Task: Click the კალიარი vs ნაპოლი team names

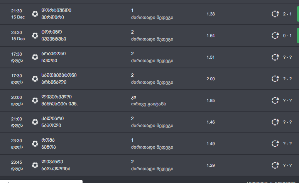Action: pyautogui.click(x=53, y=122)
